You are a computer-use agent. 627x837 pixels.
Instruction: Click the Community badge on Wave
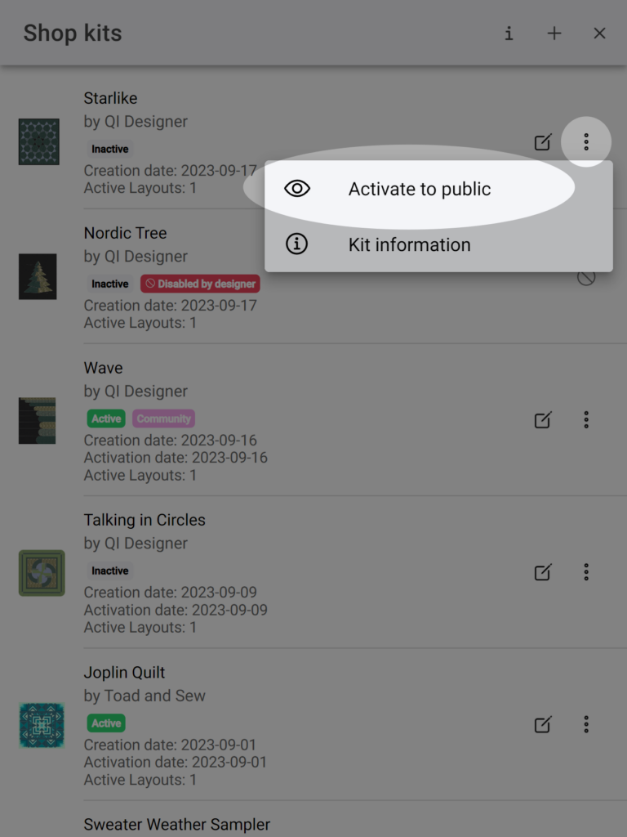click(x=163, y=418)
